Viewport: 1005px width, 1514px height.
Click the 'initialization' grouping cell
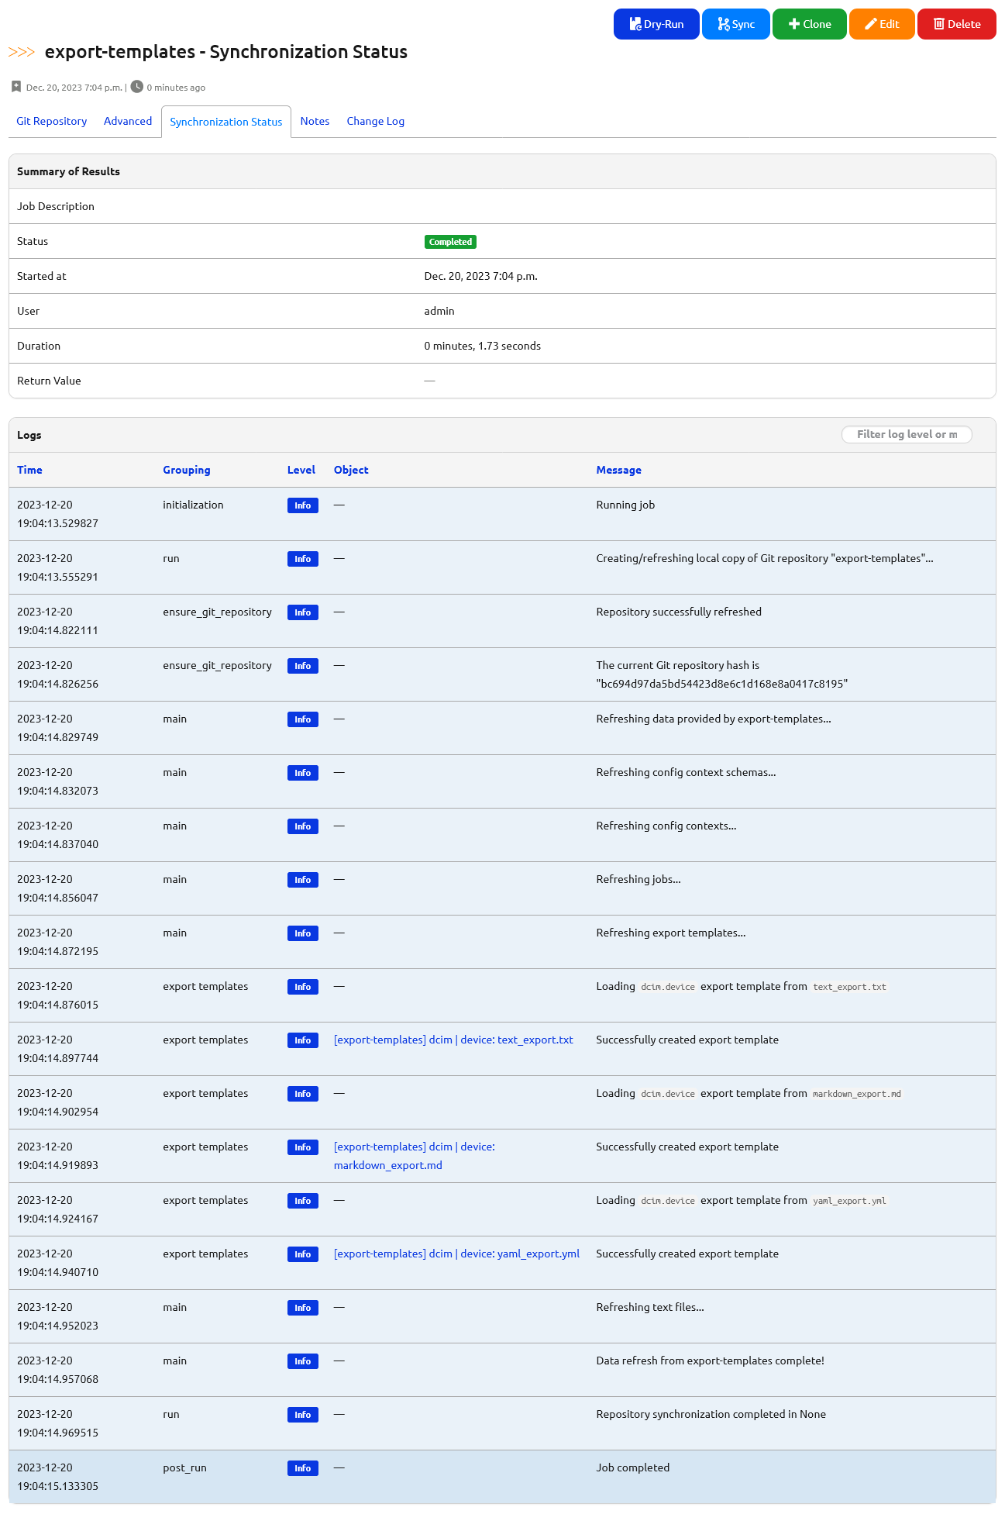(193, 505)
